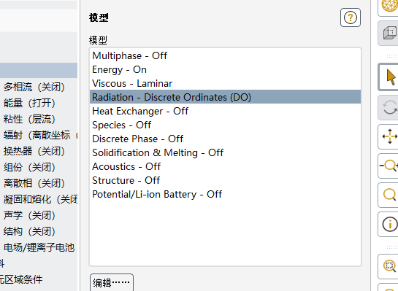Pick Heat Exchanger - Off entry
Viewport: 398px width, 291px height.
coord(225,111)
